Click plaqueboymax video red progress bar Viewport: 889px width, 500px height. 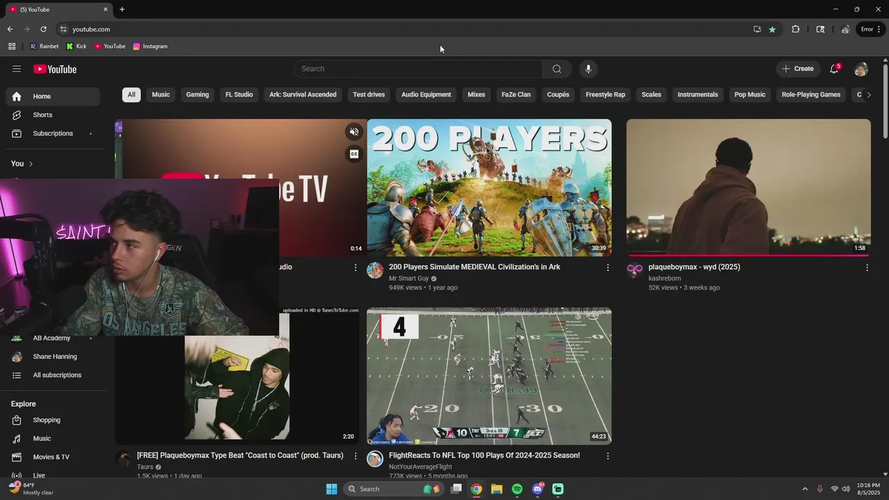(749, 255)
